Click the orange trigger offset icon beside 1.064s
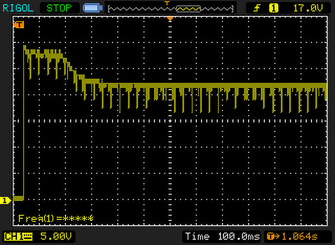335x245 pixels. coord(271,237)
